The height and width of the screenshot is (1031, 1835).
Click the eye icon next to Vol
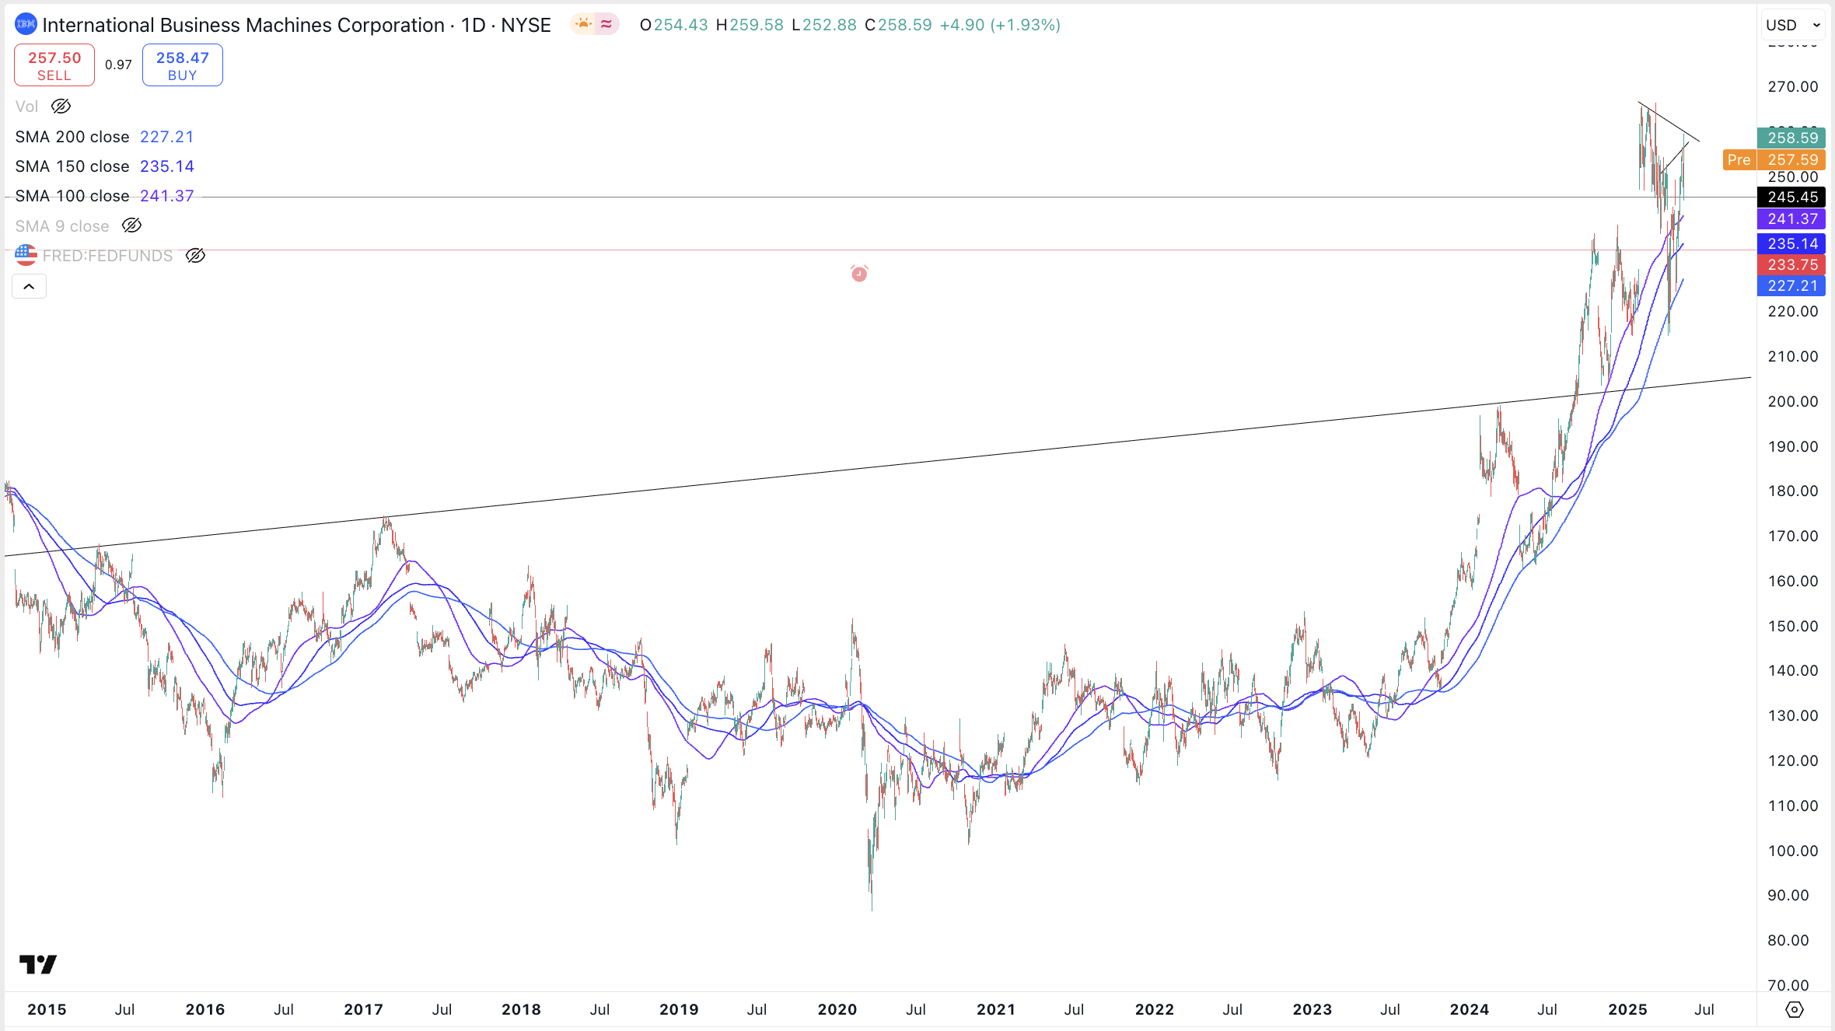coord(61,107)
